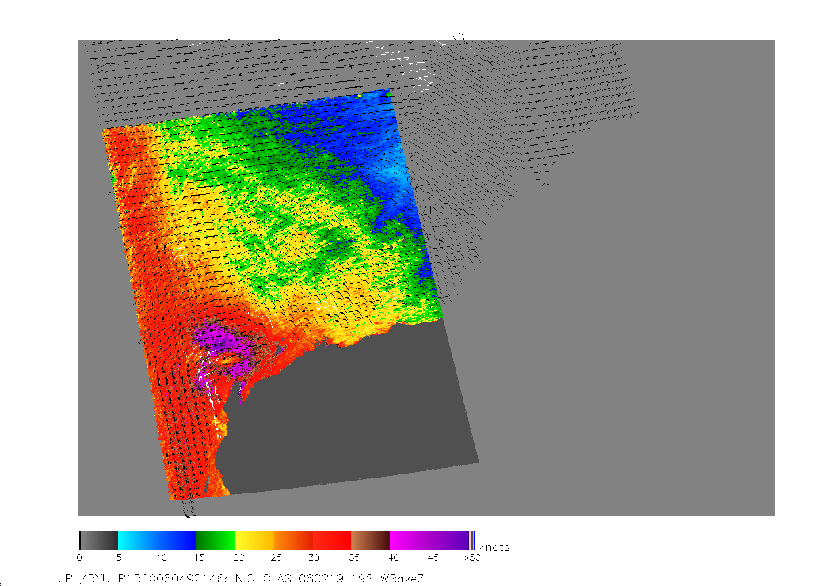
Task: Click the '0' legend tick label
Action: coord(80,558)
